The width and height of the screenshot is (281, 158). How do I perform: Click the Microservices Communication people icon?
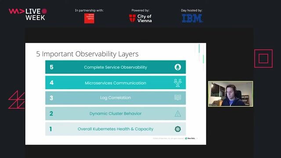(x=178, y=83)
